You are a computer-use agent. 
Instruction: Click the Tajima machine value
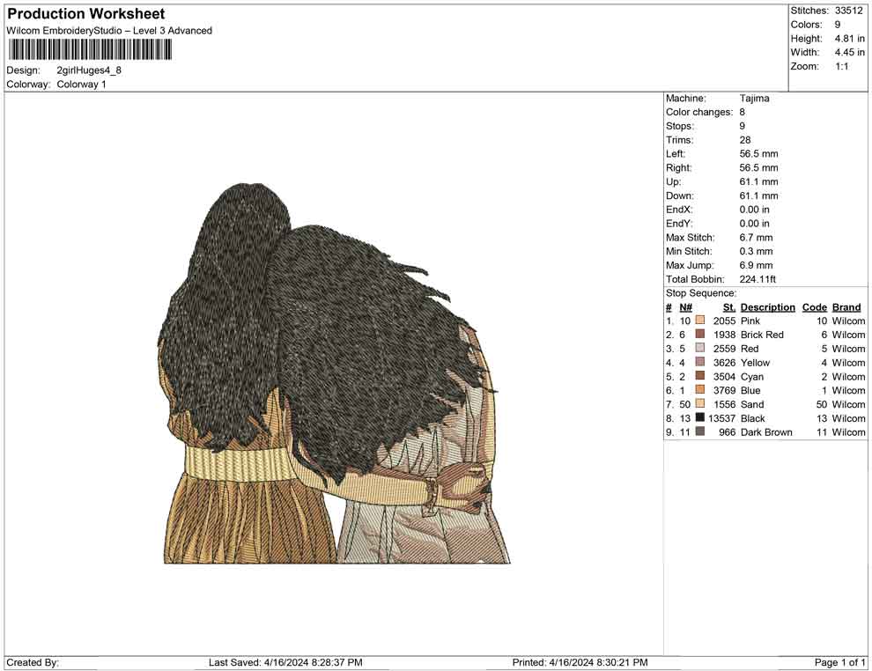tap(754, 99)
